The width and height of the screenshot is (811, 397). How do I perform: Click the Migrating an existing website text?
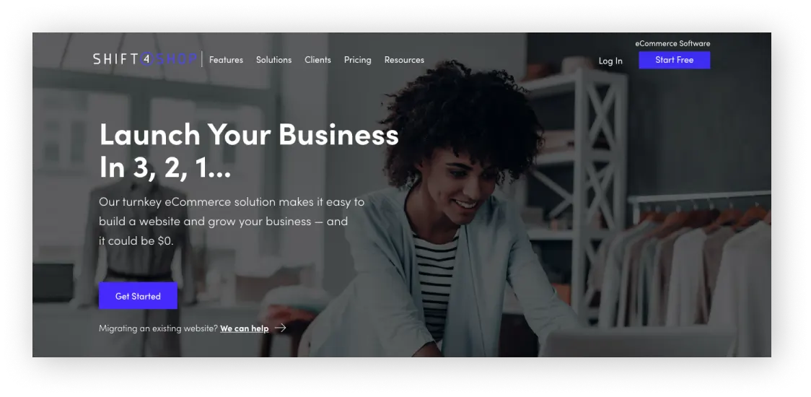[158, 328]
